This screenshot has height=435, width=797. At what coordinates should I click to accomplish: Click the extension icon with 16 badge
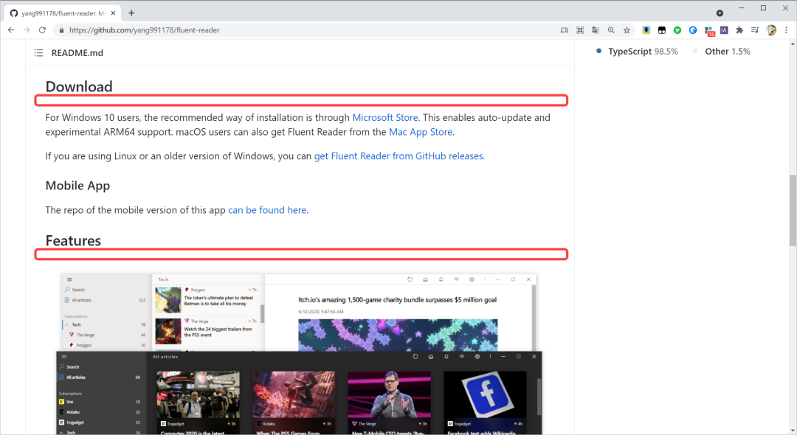pyautogui.click(x=709, y=31)
